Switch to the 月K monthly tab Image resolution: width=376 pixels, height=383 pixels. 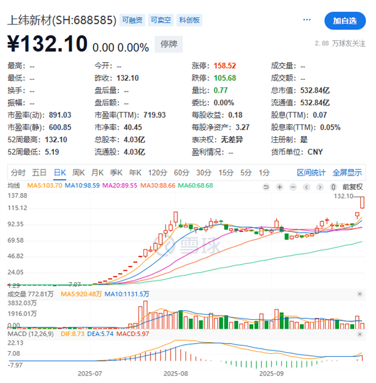coord(97,172)
